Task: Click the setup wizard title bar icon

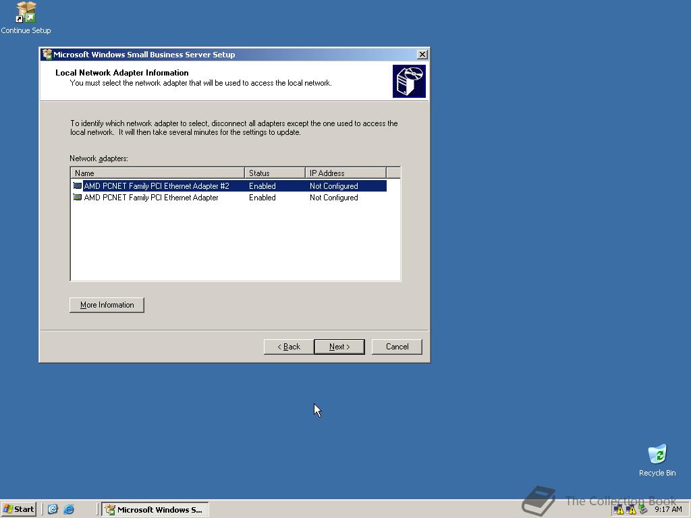Action: [47, 55]
